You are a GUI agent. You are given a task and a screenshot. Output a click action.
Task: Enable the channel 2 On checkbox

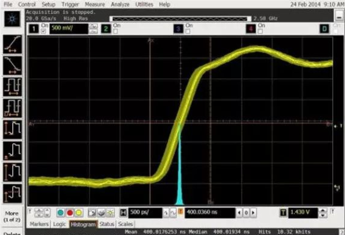tap(115, 31)
